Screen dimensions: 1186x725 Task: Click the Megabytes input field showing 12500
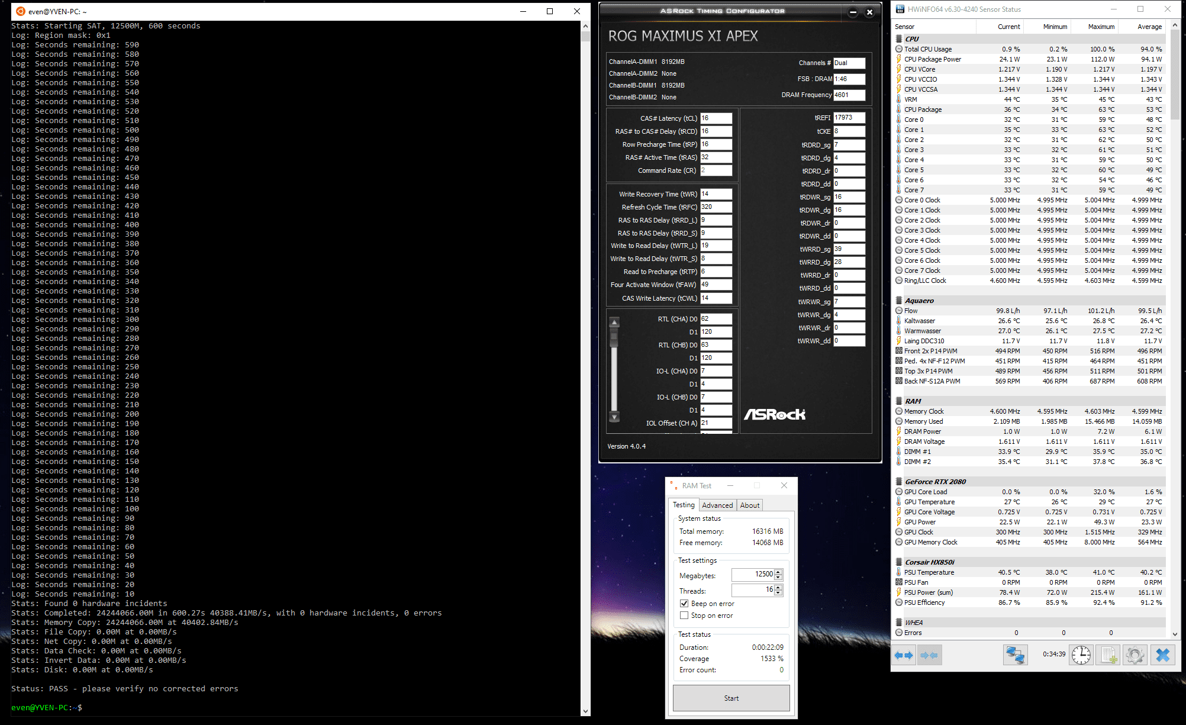(x=753, y=575)
